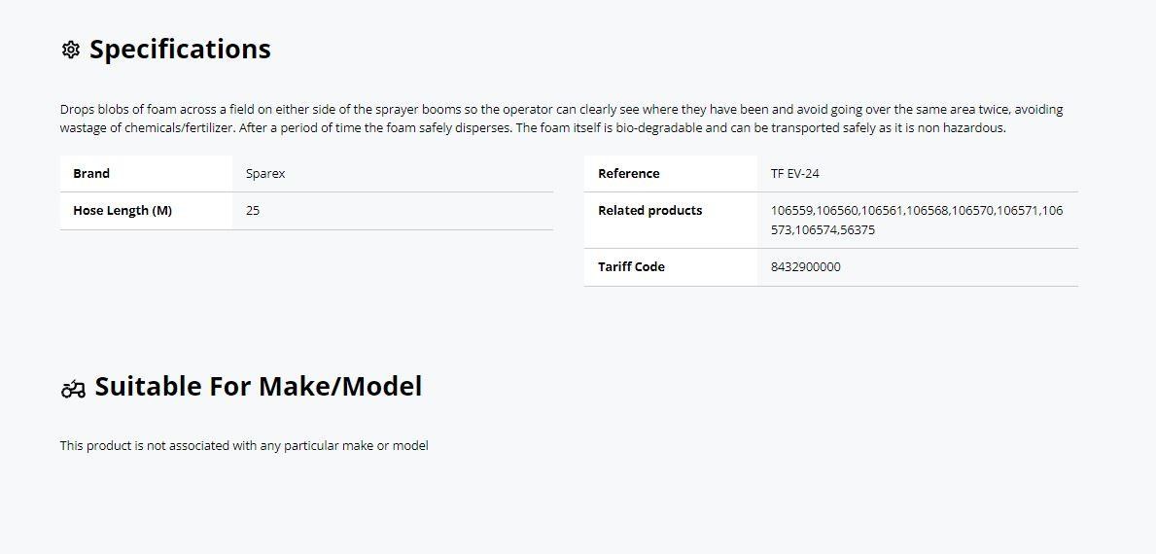This screenshot has height=554, width=1156.
Task: Click the gear icon beside Specifications
Action: 71,51
